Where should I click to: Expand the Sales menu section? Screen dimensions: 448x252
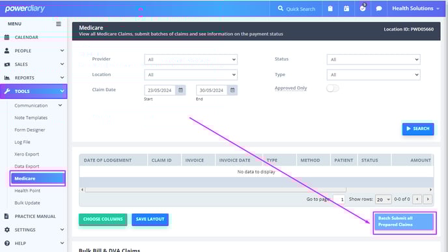coord(34,64)
